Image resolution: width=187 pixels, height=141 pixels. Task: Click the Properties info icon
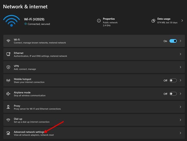tap(99, 21)
